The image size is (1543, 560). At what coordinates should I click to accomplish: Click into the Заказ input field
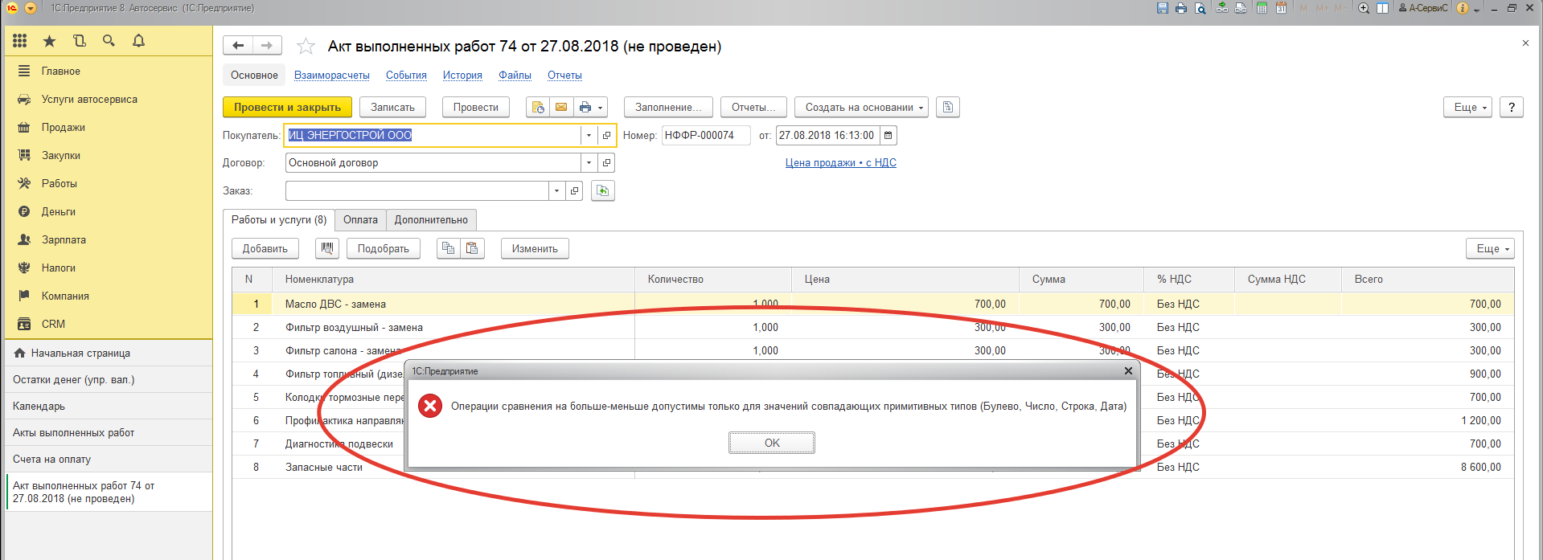coord(417,191)
